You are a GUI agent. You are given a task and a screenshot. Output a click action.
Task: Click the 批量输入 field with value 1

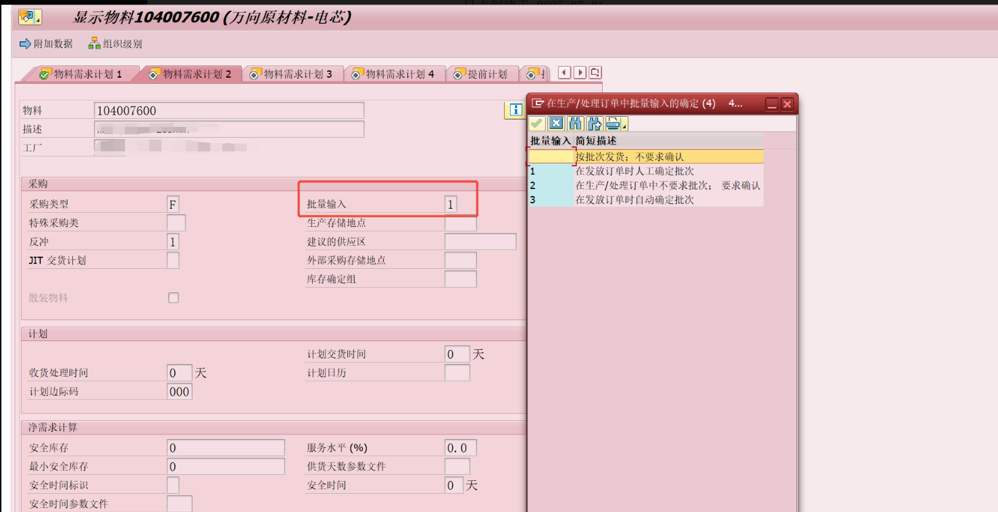(x=451, y=204)
